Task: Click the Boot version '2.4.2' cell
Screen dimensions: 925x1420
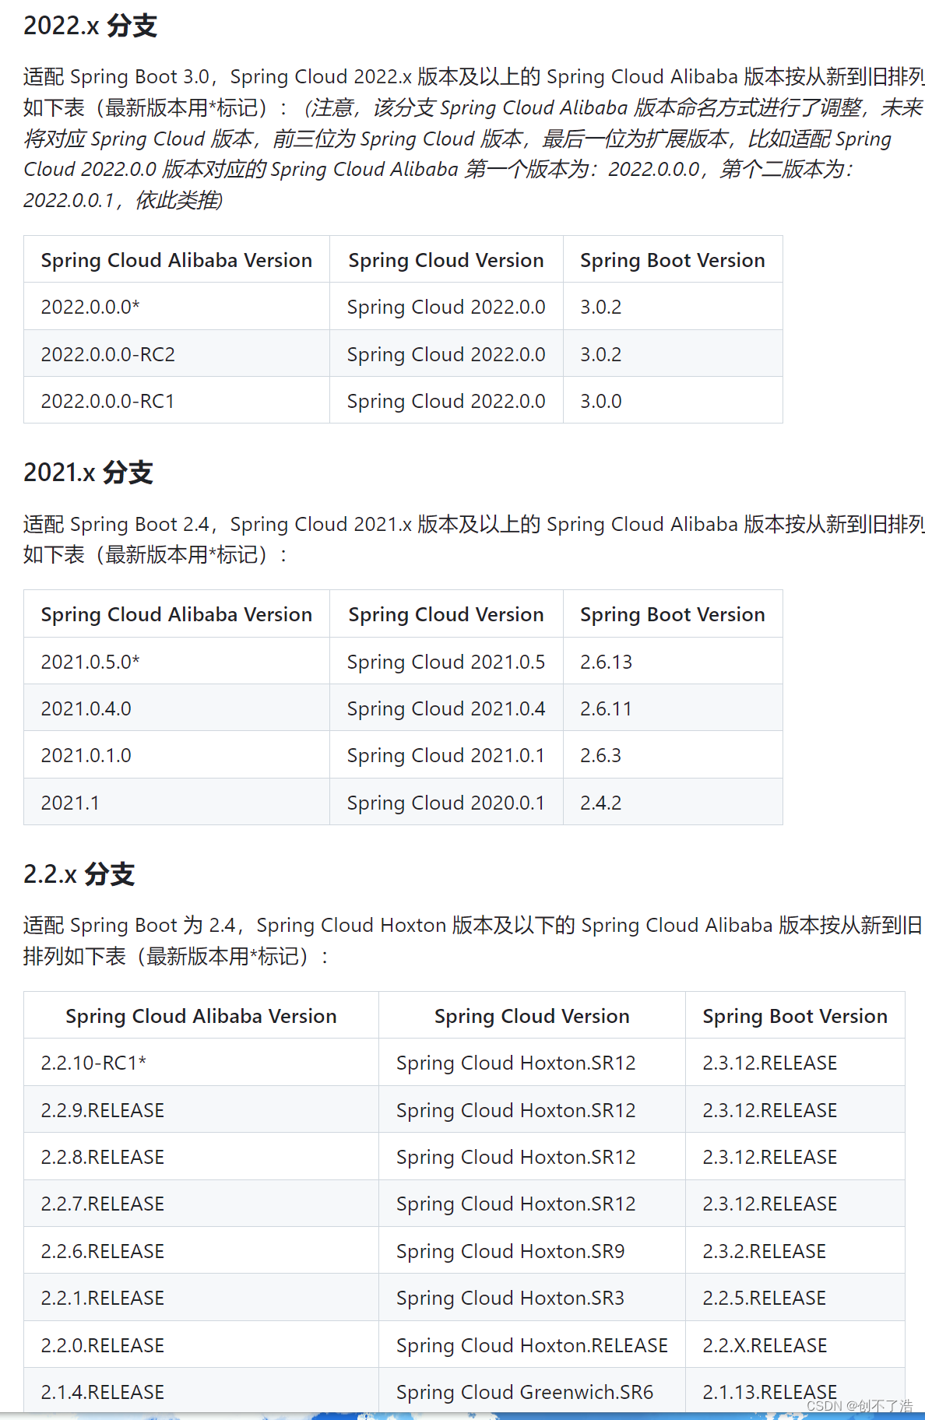Action: (673, 803)
